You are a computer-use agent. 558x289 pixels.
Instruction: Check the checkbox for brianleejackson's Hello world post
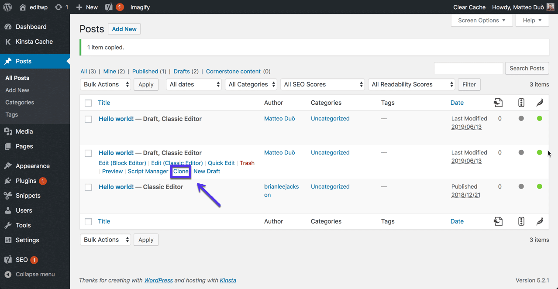point(88,186)
